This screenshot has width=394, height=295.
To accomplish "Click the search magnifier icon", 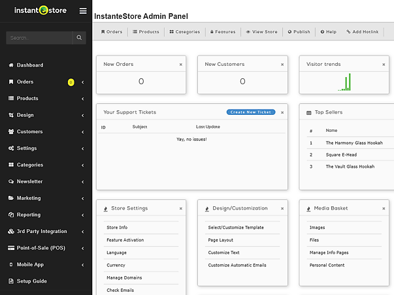I will (79, 38).
